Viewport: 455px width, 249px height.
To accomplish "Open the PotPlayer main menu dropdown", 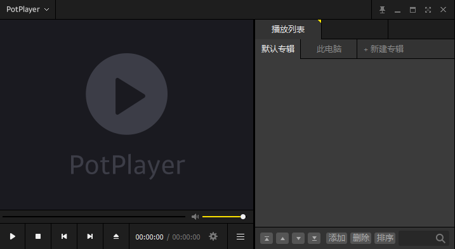I will click(x=27, y=10).
